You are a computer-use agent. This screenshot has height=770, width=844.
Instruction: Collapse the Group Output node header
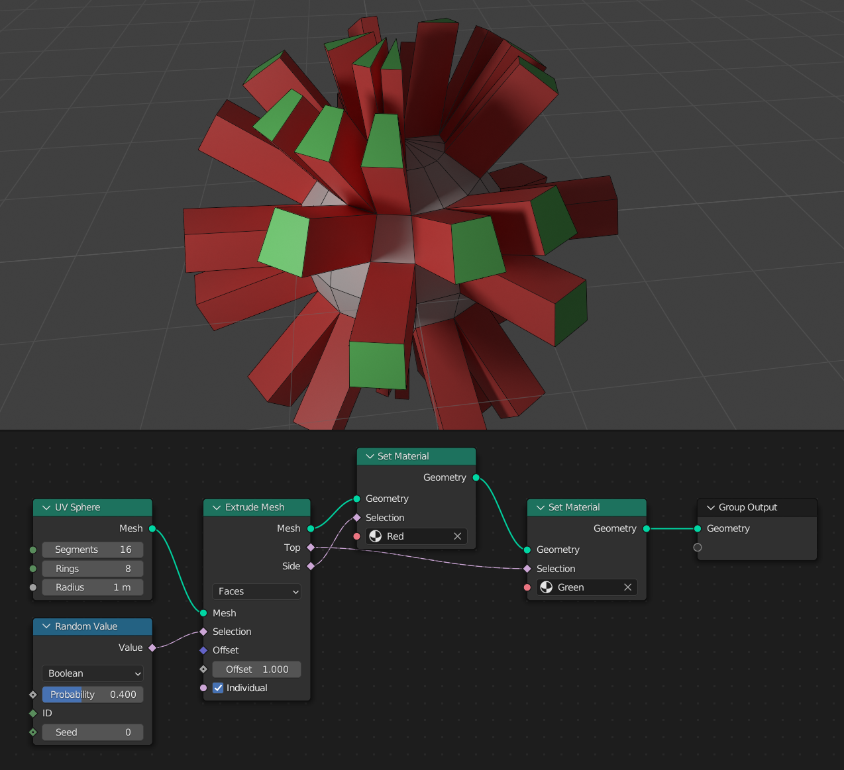coord(710,507)
